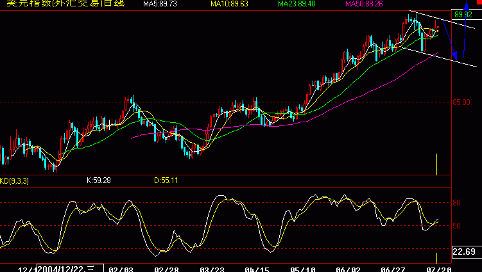Click the 美元指数 daily chart title
The height and width of the screenshot is (272, 482).
[x=65, y=3]
